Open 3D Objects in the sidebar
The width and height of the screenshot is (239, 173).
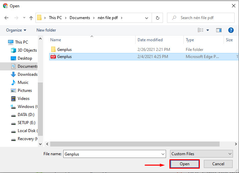point(27,50)
